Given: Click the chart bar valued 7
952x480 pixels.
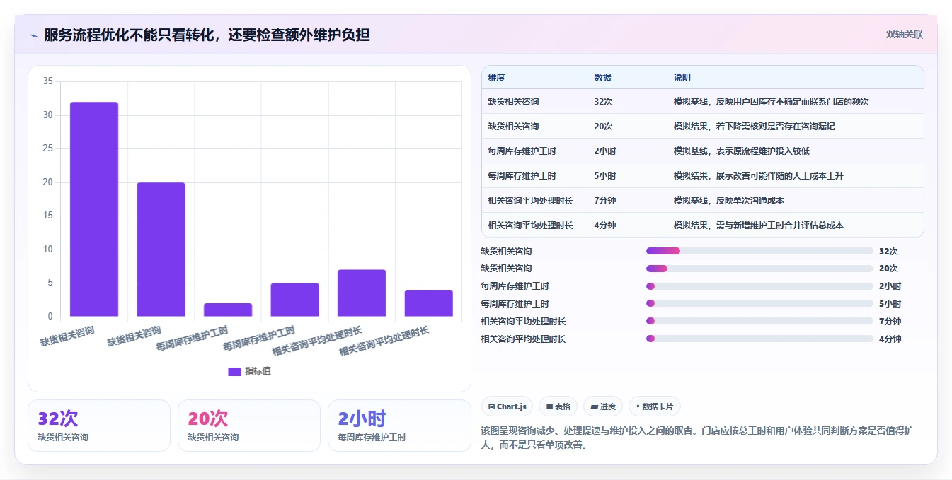Looking at the screenshot, I should 362,293.
